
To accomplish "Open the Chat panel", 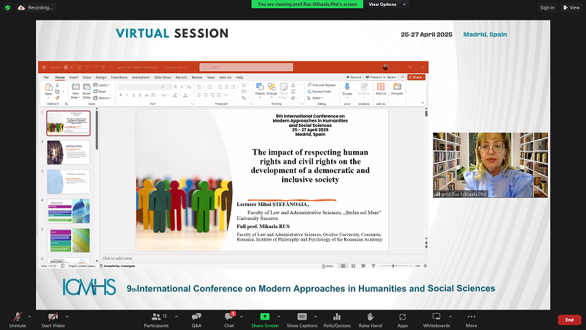I will click(x=229, y=315).
